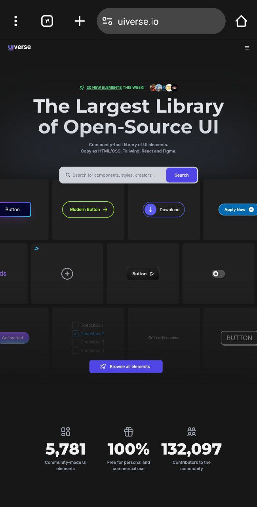The height and width of the screenshot is (507, 257).
Task: Click Browse all elements button
Action: pos(126,366)
